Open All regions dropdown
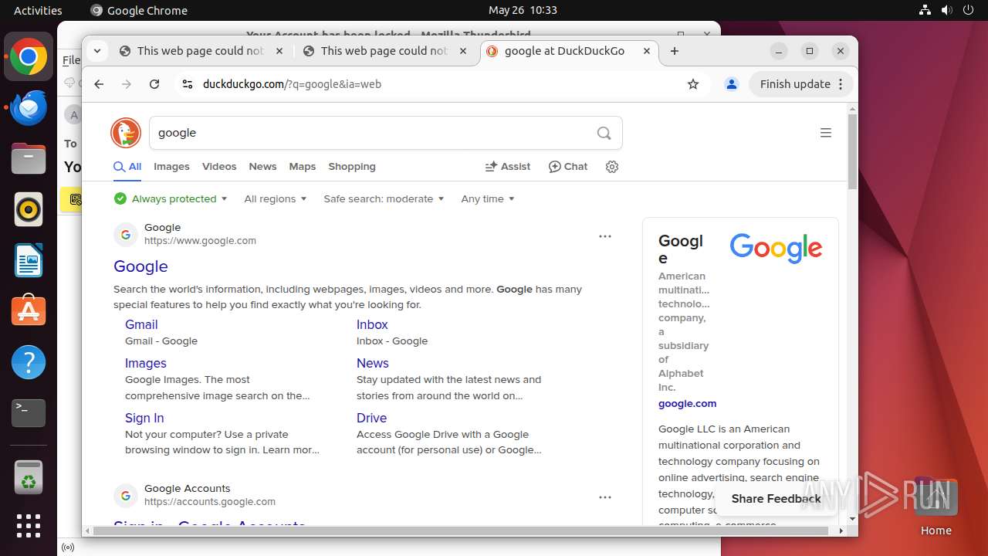This screenshot has width=988, height=556. coord(276,198)
